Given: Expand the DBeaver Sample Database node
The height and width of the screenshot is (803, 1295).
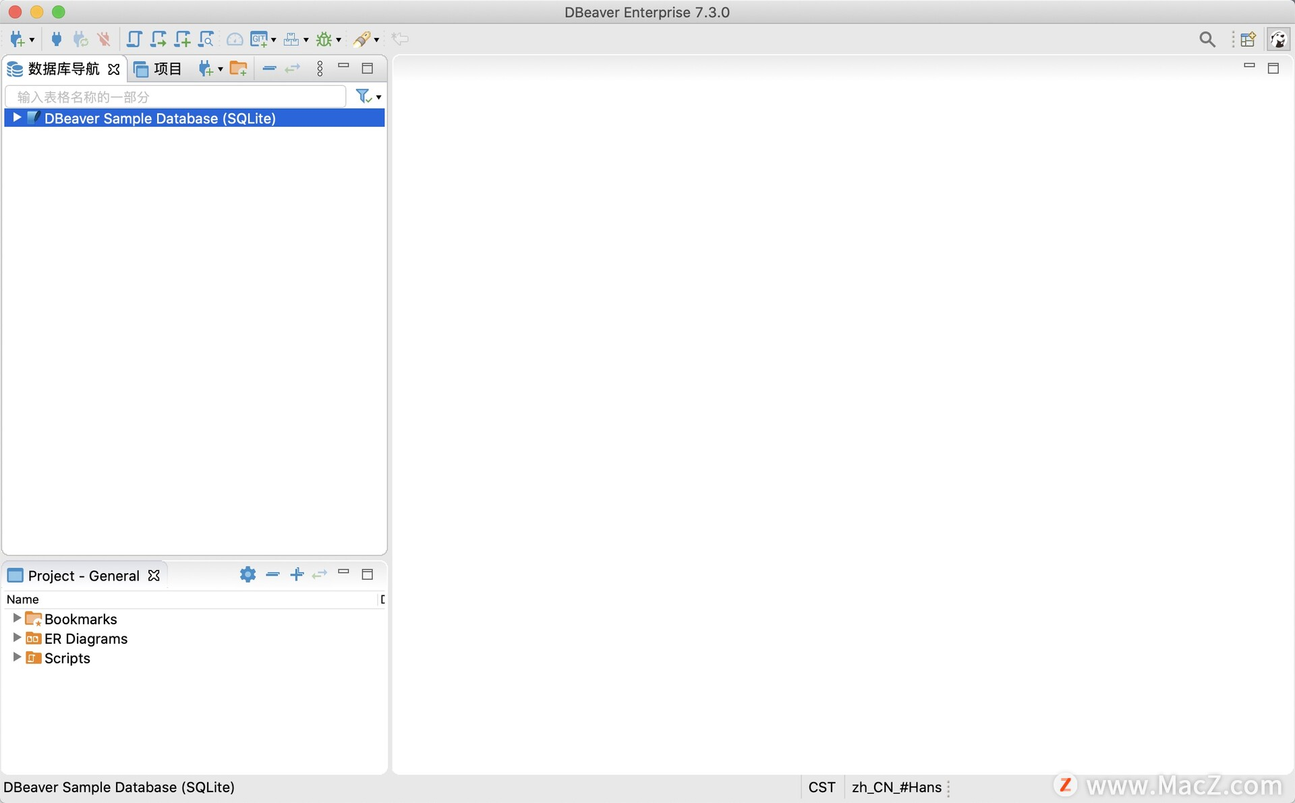Looking at the screenshot, I should click(17, 118).
